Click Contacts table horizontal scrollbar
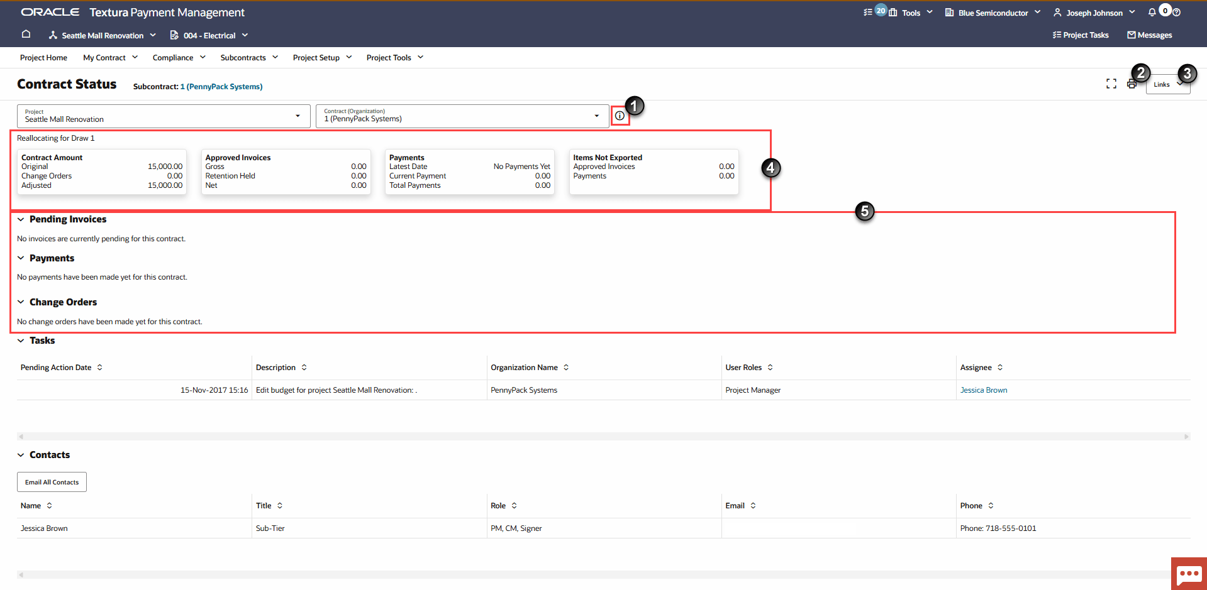 tap(593, 574)
